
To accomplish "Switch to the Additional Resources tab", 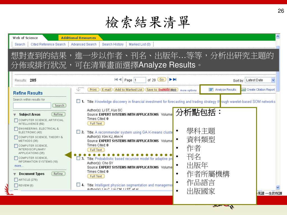I will click(x=78, y=38).
